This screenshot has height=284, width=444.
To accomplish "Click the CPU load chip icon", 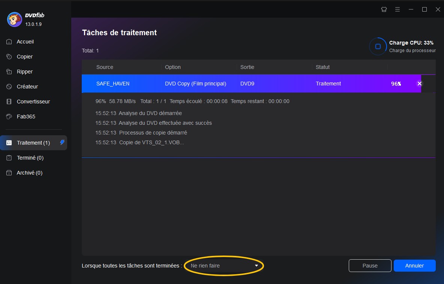I will point(378,46).
